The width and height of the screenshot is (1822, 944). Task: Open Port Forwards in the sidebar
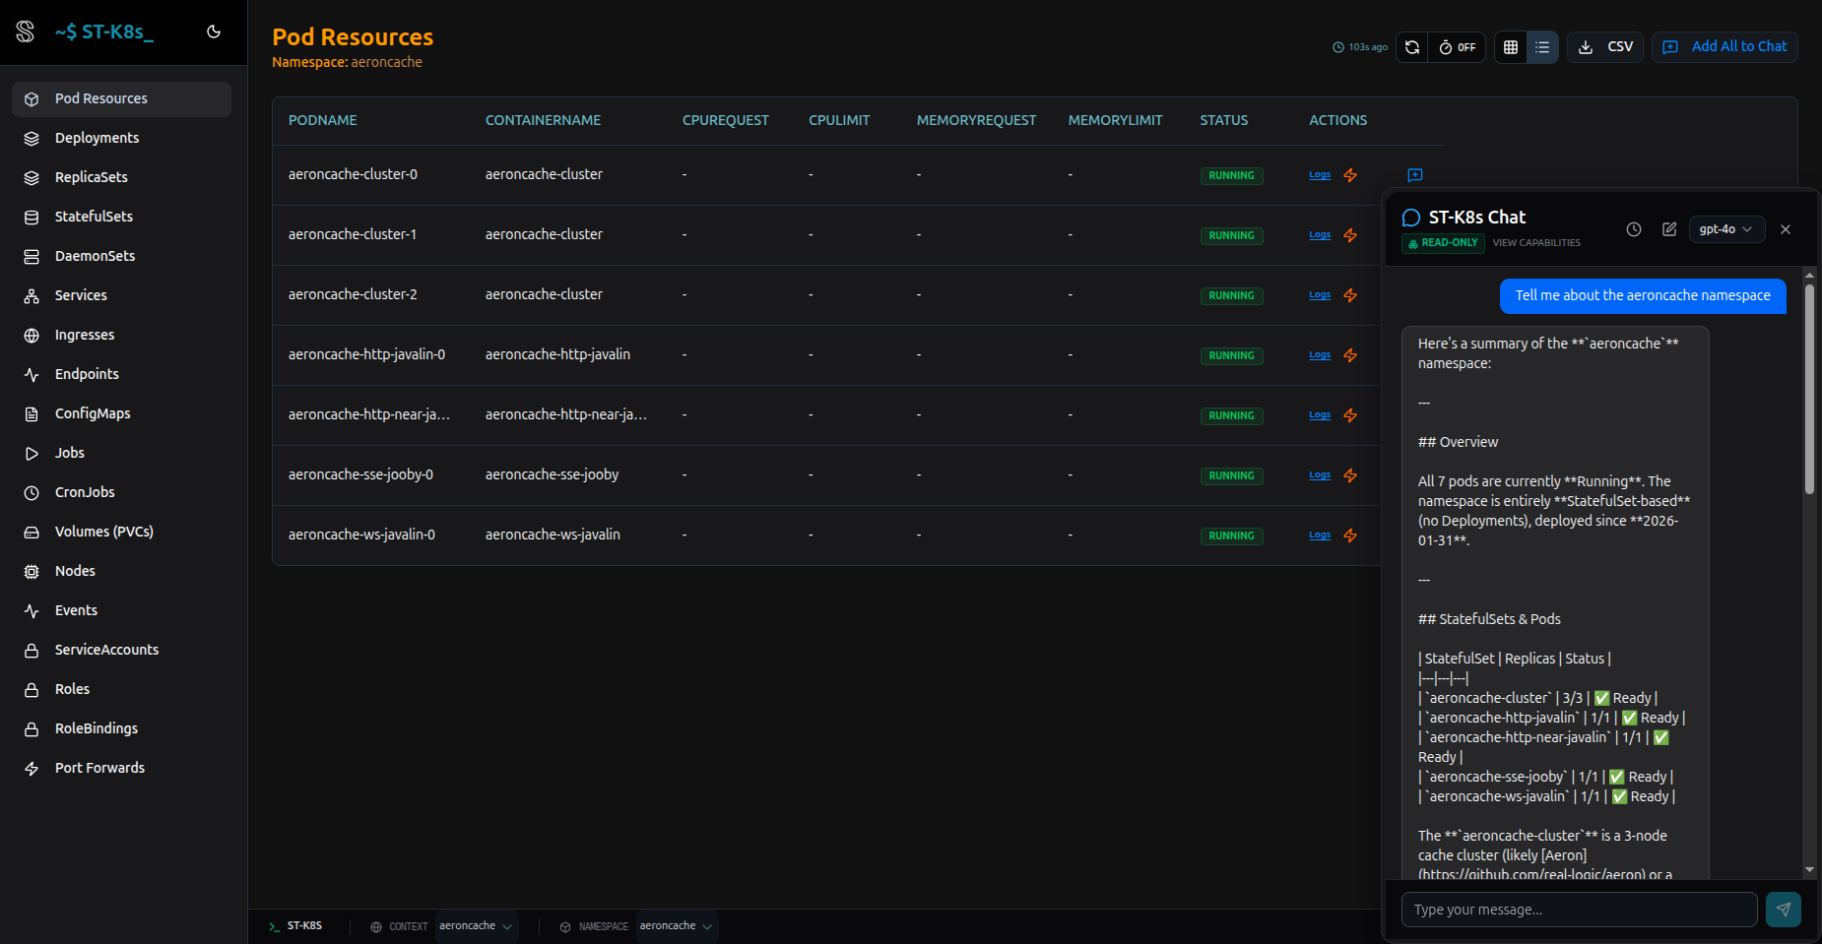coord(122,768)
